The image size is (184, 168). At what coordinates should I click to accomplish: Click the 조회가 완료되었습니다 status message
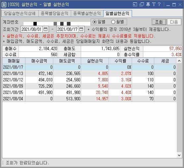tap(27, 163)
